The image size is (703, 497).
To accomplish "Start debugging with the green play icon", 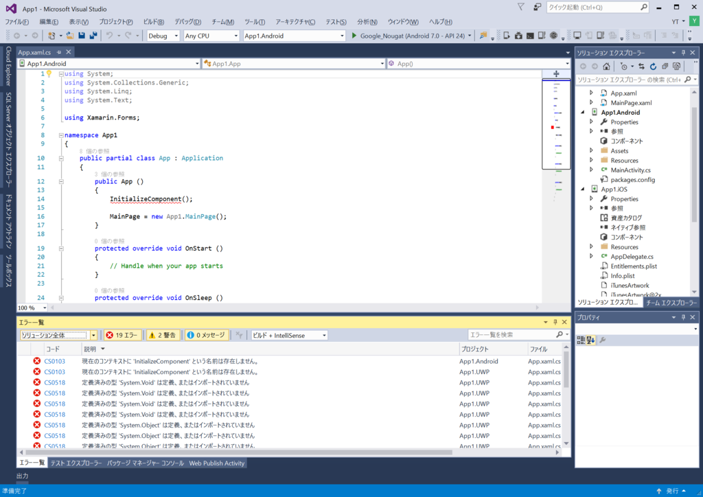I will (x=354, y=36).
